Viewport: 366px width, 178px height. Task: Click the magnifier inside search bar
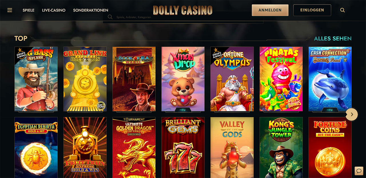(x=110, y=17)
